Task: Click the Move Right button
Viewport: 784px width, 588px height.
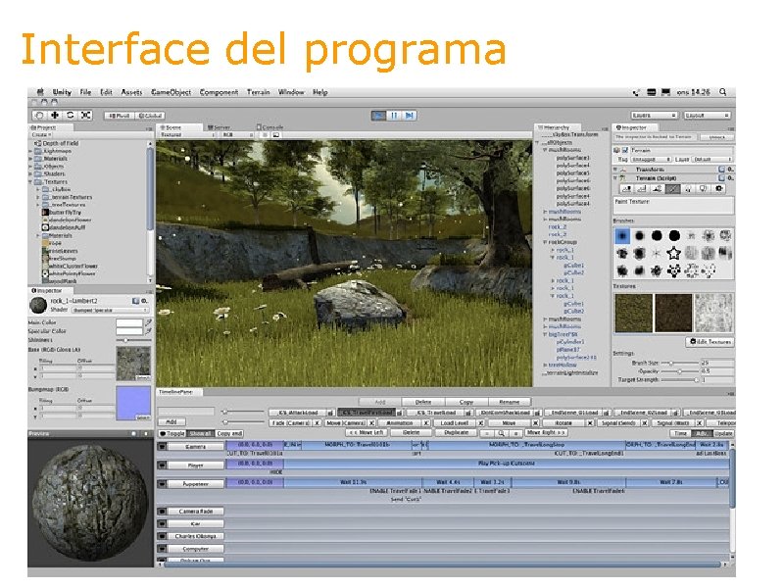Action: 546,432
